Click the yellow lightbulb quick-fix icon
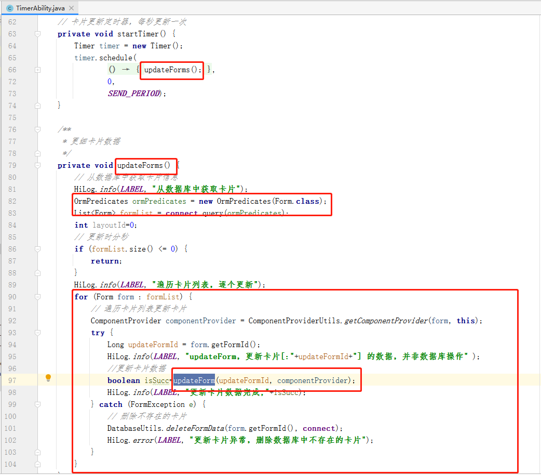The height and width of the screenshot is (475, 541). tap(48, 378)
